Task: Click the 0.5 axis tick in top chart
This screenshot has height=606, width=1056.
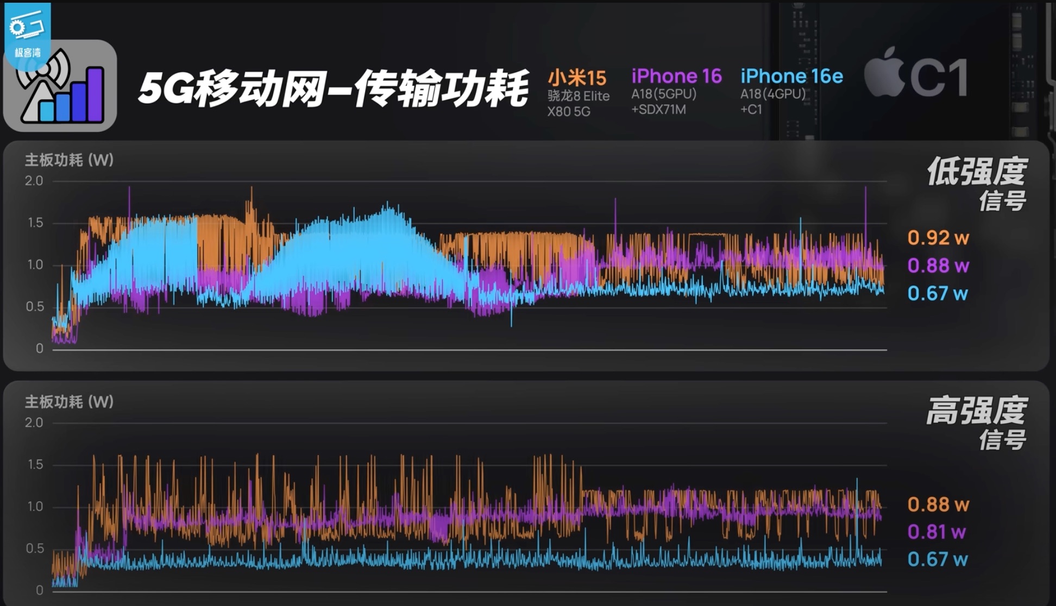Action: pos(35,306)
